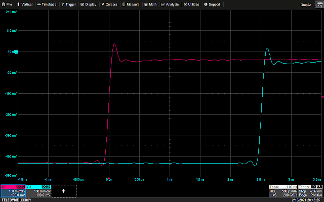Click the C2 source badge in Trigger box
The width and height of the screenshot is (324, 202).
[x=314, y=187]
